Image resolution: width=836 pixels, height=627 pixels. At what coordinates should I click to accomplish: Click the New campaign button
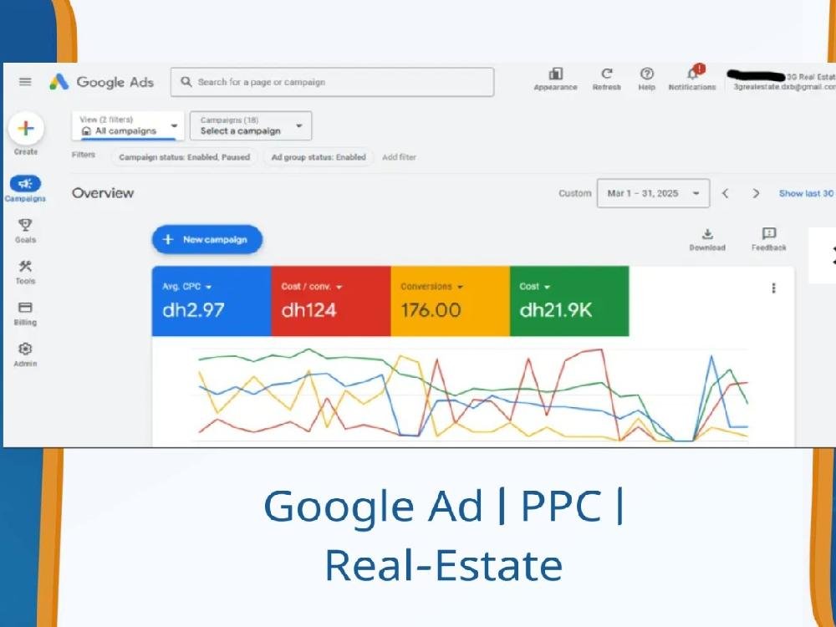[x=206, y=239]
